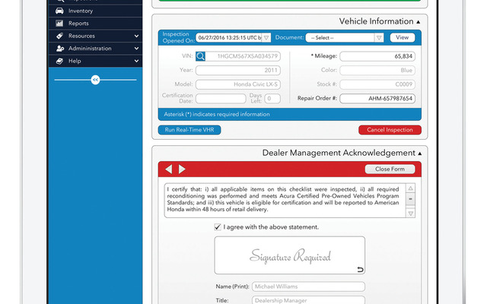Screen dimensions: 487x304
Task: Click the Mileage field
Action: click(x=377, y=56)
